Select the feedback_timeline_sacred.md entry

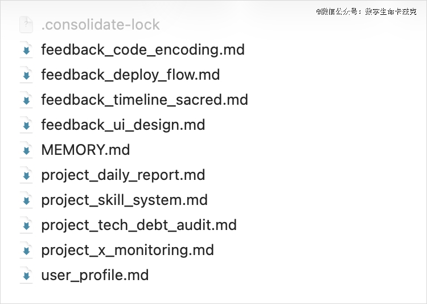point(145,100)
